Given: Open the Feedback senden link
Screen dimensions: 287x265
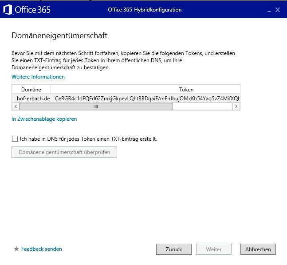Looking at the screenshot, I should [42, 249].
